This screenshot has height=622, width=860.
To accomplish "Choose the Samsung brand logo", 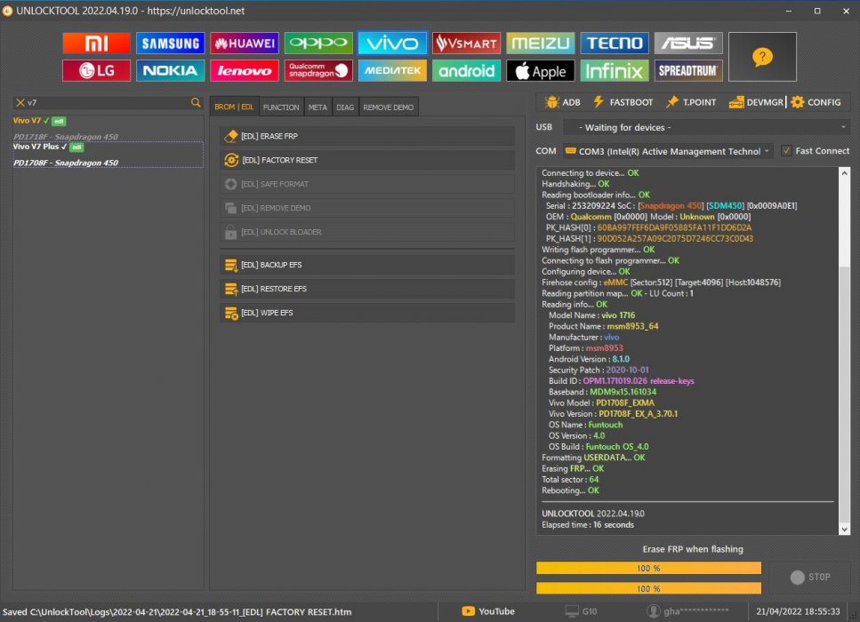I will (x=170, y=44).
